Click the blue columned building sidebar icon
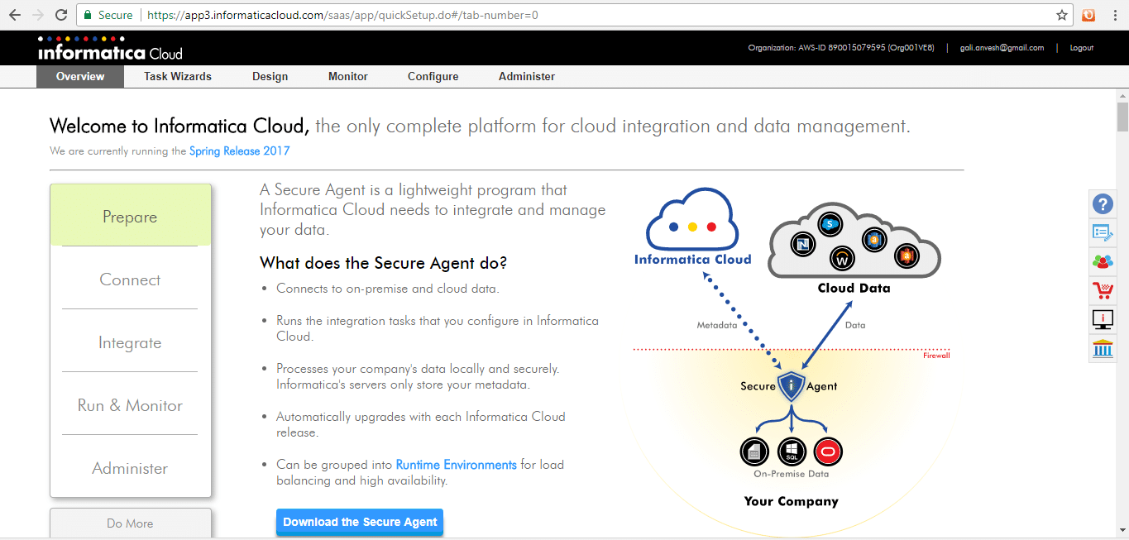The height and width of the screenshot is (540, 1129). 1103,348
